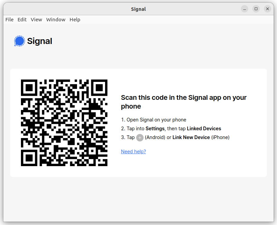Click the 'Open Signal on your phone' step

click(153, 120)
